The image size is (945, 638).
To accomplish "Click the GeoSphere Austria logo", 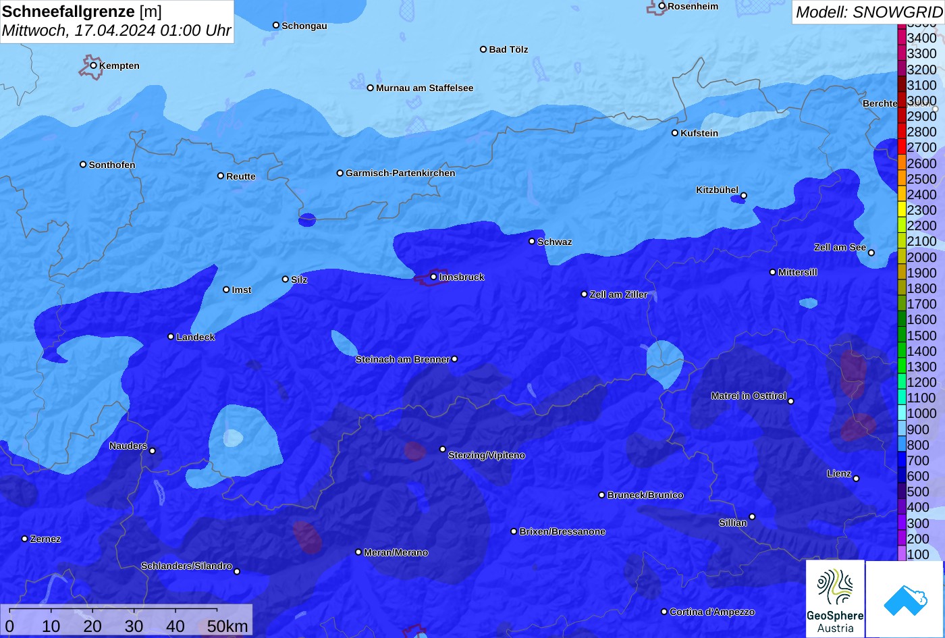I will click(835, 598).
